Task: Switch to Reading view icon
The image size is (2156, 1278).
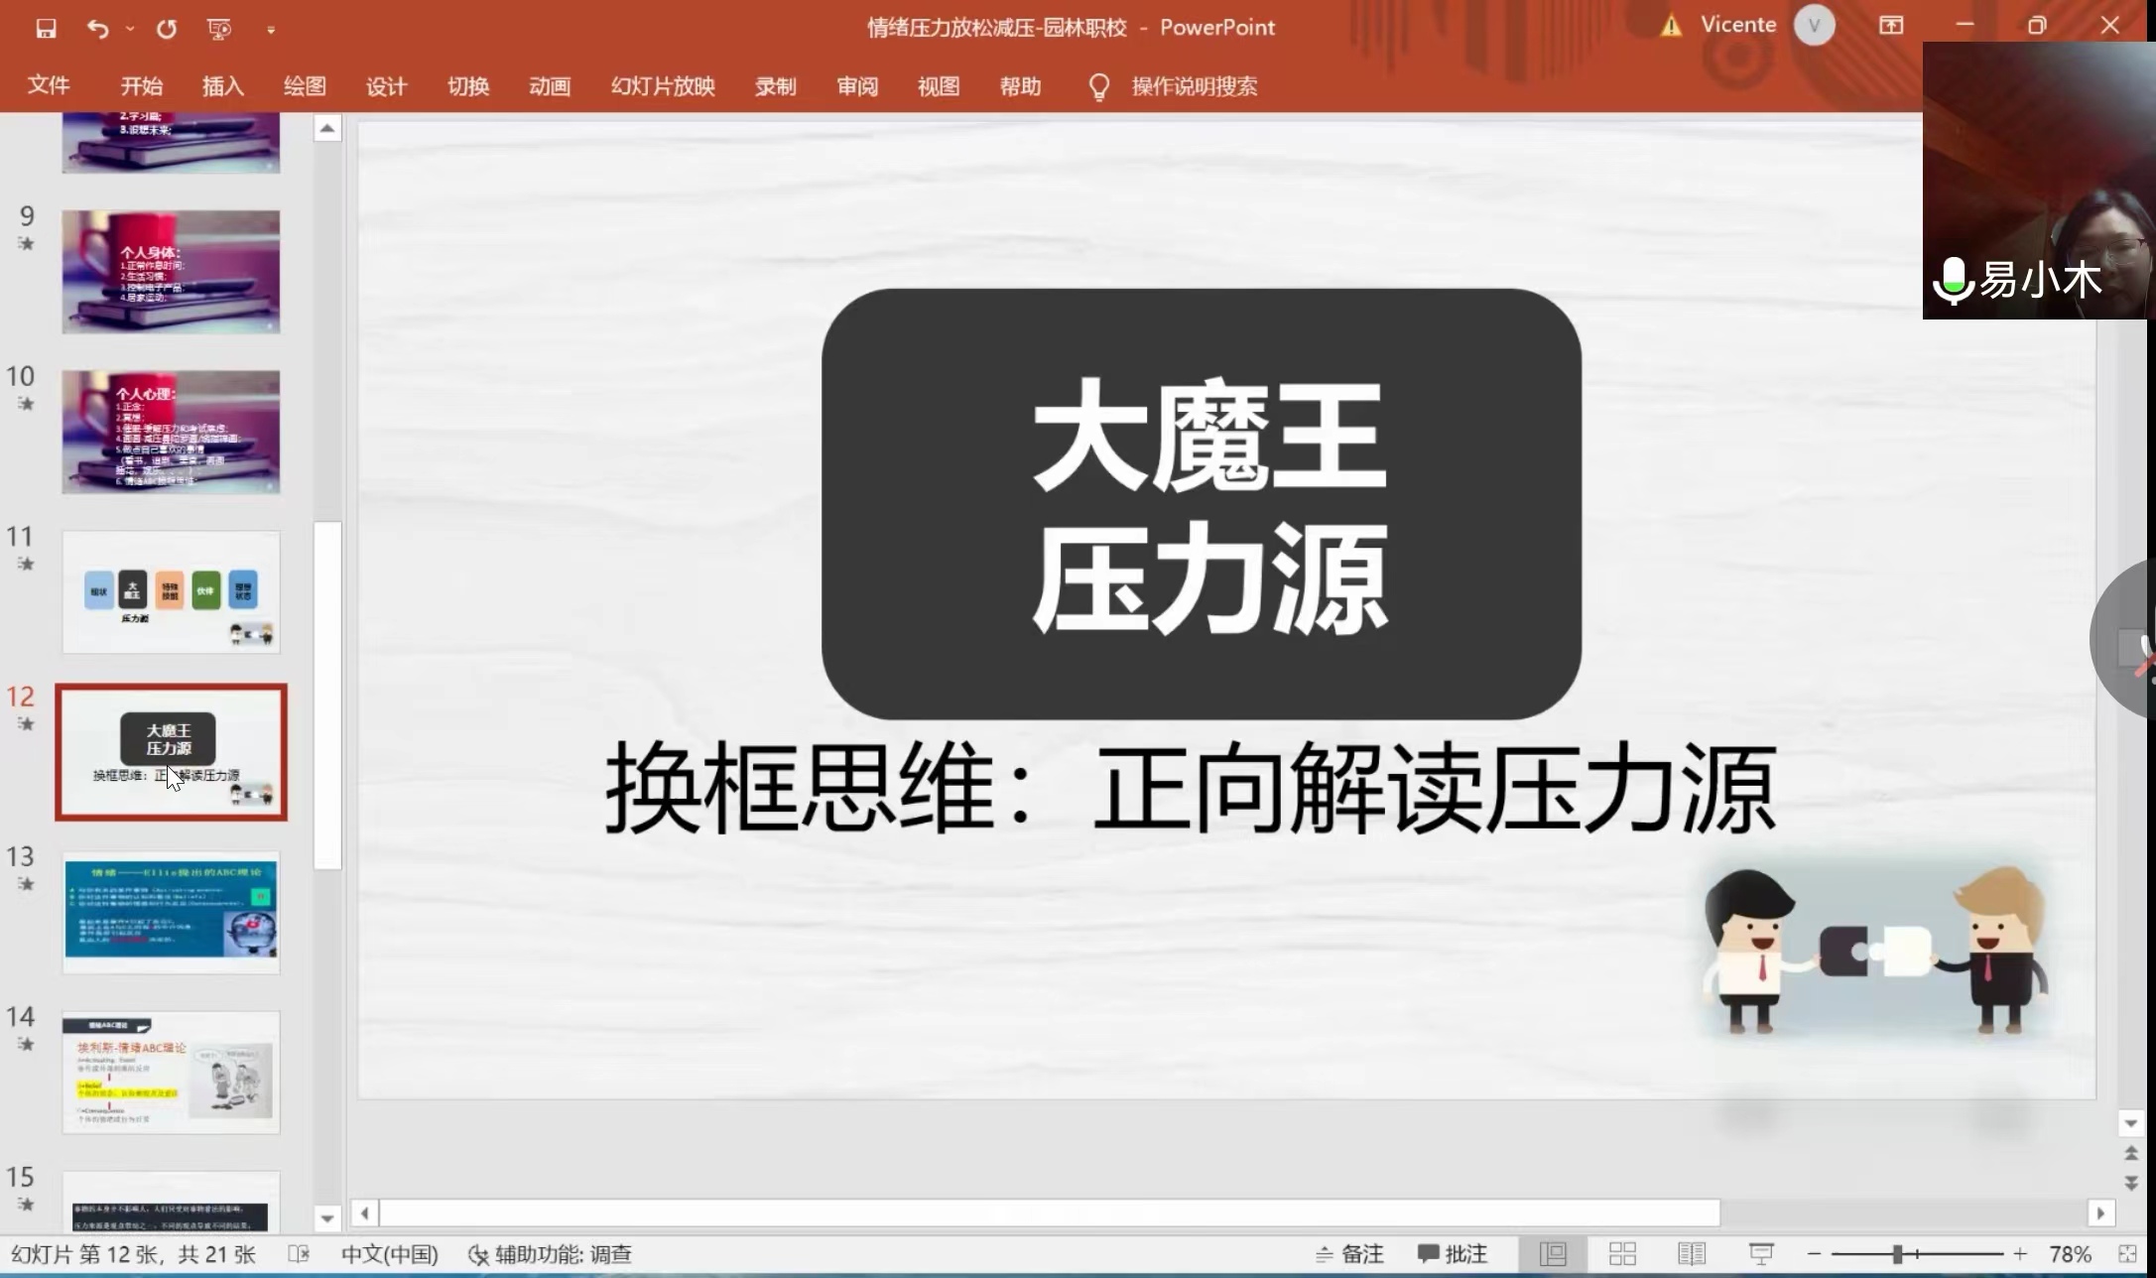Action: point(1691,1254)
